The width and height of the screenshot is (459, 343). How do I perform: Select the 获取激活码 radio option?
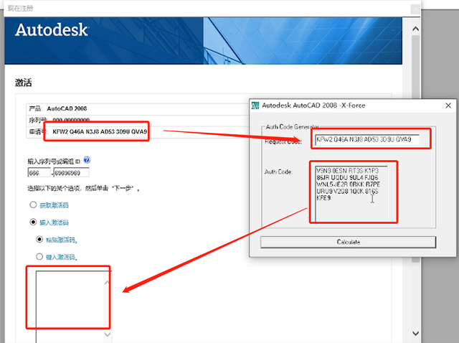[x=33, y=205]
